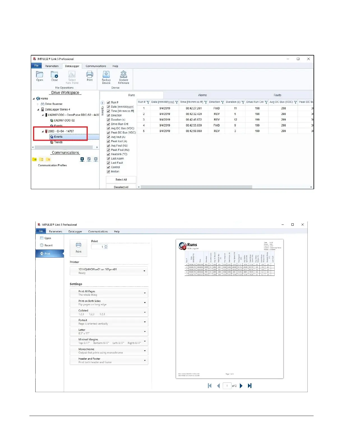Go to last page of print preview

pos(250,386)
